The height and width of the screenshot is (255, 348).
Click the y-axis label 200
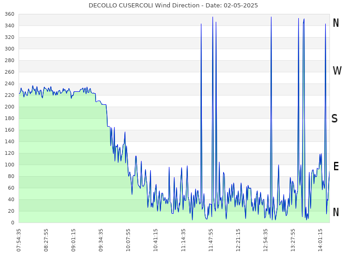[10, 107]
